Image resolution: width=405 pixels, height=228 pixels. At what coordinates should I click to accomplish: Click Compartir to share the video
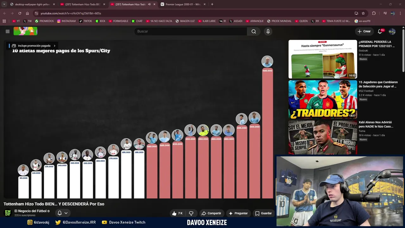click(x=211, y=213)
